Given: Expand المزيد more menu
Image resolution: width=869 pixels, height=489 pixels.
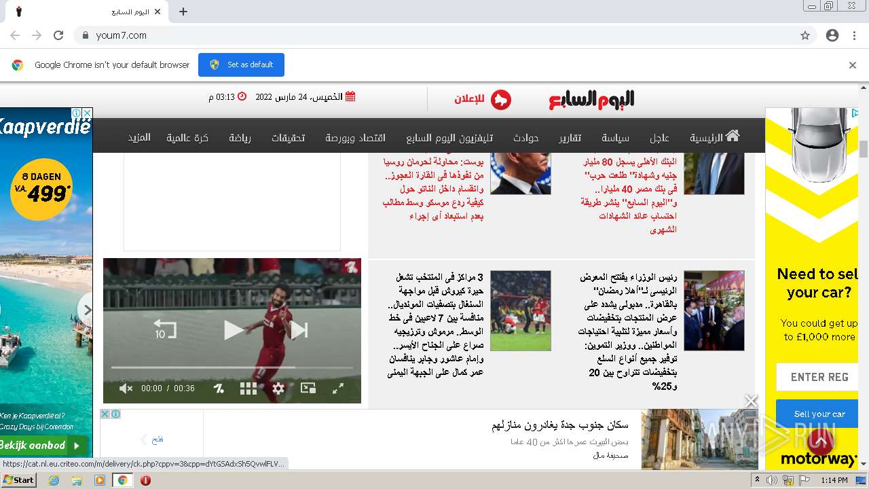Looking at the screenshot, I should pyautogui.click(x=139, y=137).
